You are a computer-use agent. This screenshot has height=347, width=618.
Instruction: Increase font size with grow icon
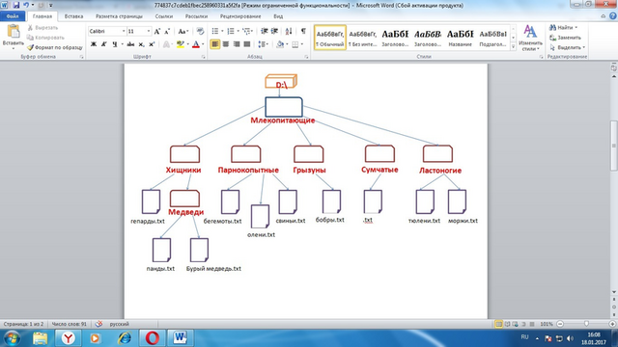(x=157, y=31)
